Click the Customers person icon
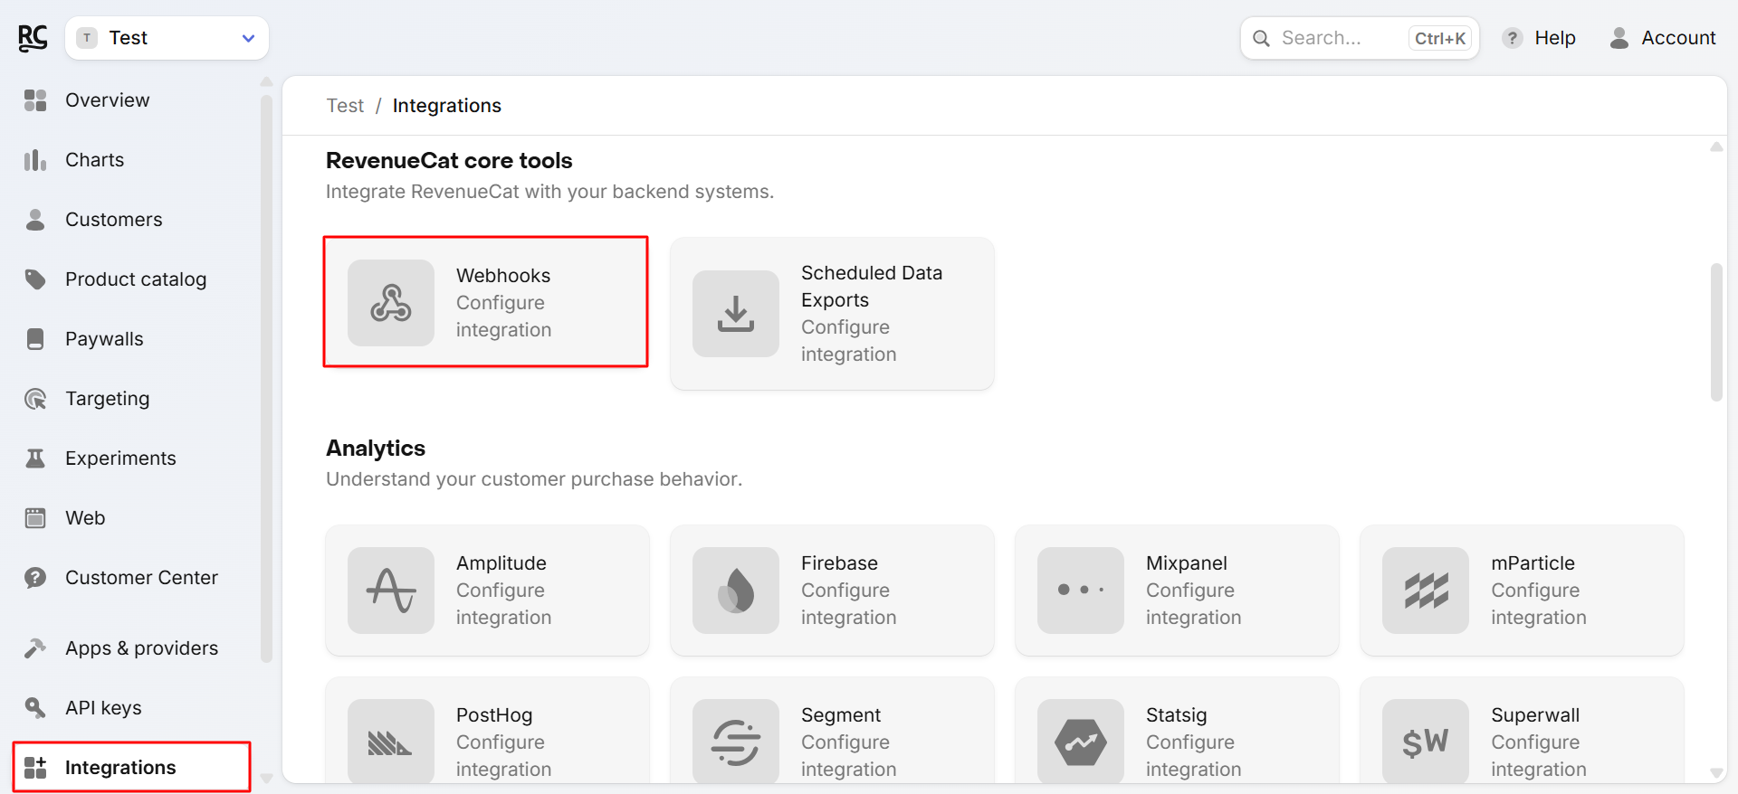This screenshot has height=794, width=1738. click(35, 220)
